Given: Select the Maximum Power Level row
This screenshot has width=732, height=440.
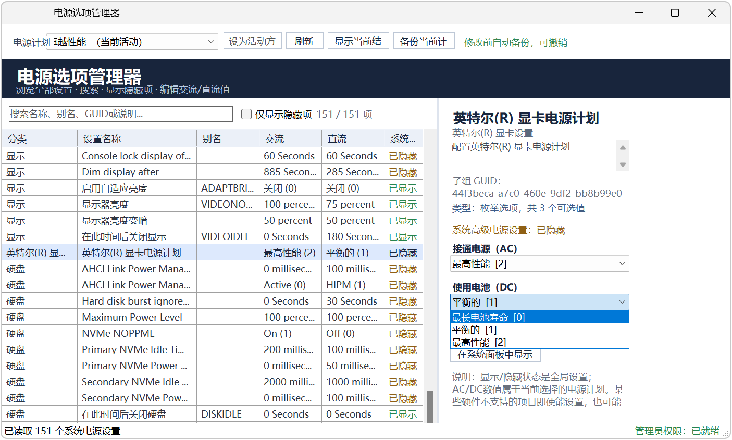Looking at the screenshot, I should pyautogui.click(x=212, y=317).
